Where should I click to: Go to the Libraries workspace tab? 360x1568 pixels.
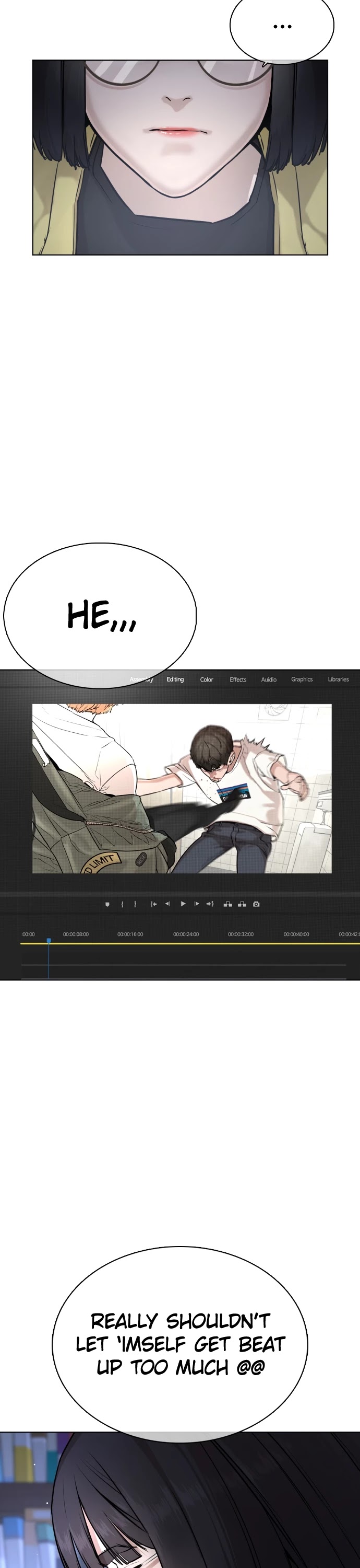pyautogui.click(x=338, y=679)
